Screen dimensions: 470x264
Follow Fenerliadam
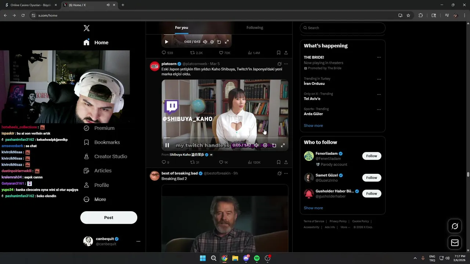[x=372, y=156]
